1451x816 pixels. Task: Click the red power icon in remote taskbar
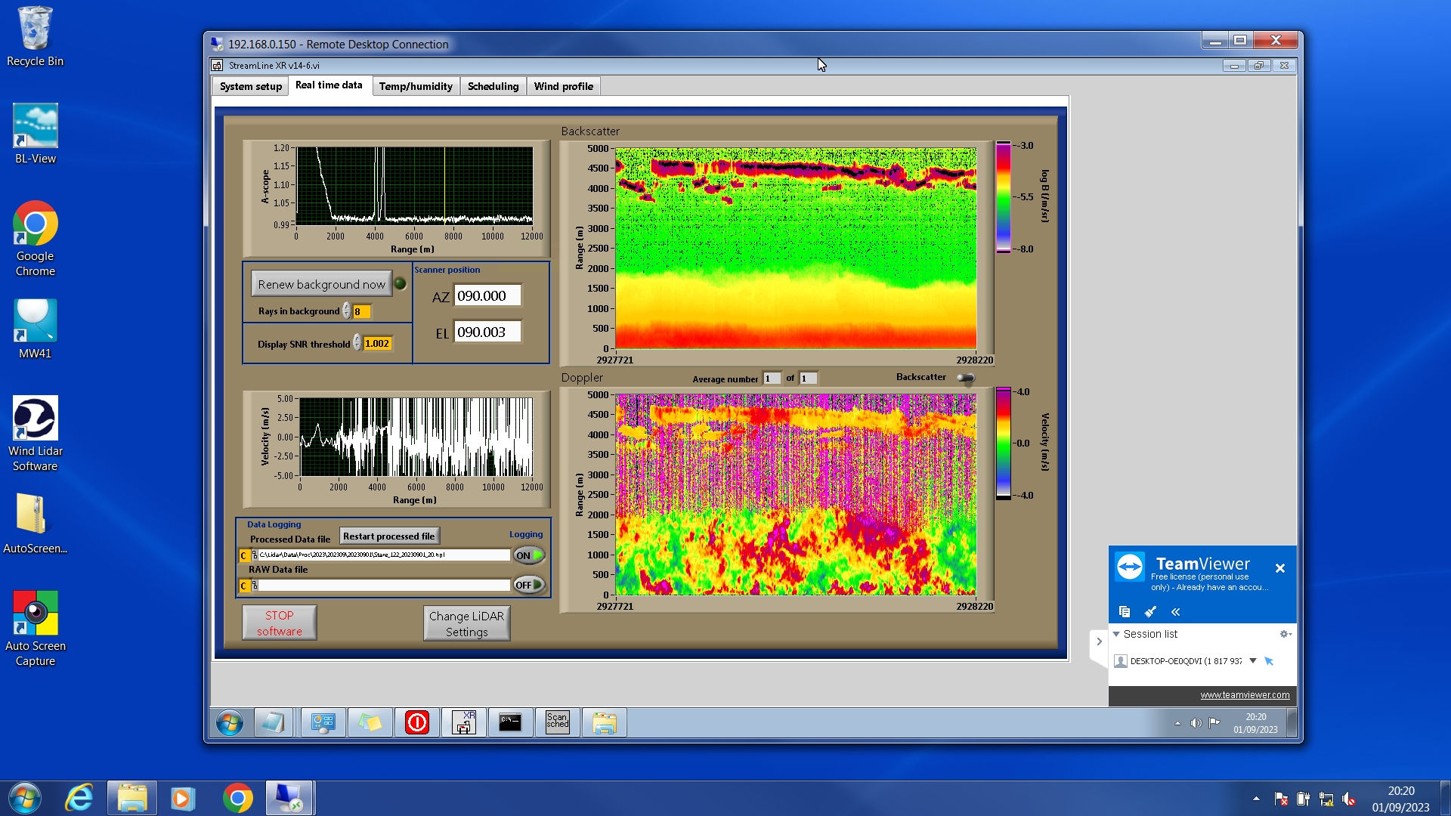[416, 722]
